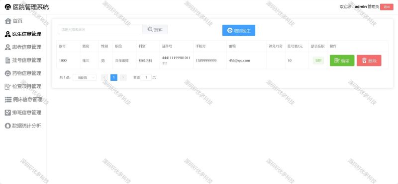Click the edit-note icon beside 检查项目管理
The image size is (398, 184).
tap(8, 87)
